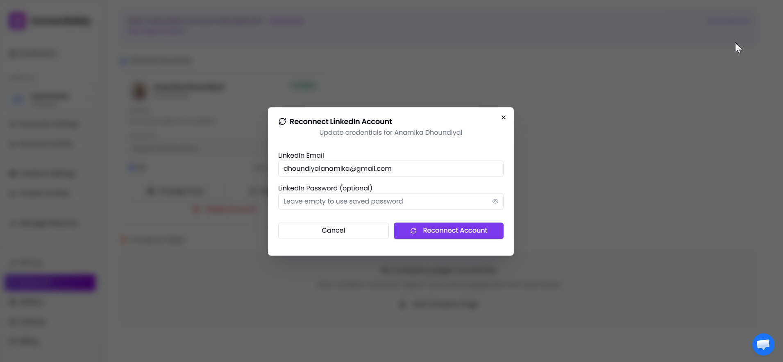783x362 pixels.
Task: Click the reconnect icon inside the purple button
Action: click(x=413, y=231)
